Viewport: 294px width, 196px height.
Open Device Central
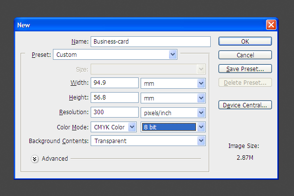tap(245, 105)
